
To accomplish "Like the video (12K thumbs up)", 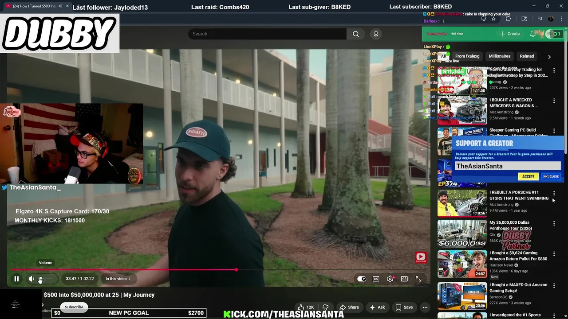I will (306, 307).
